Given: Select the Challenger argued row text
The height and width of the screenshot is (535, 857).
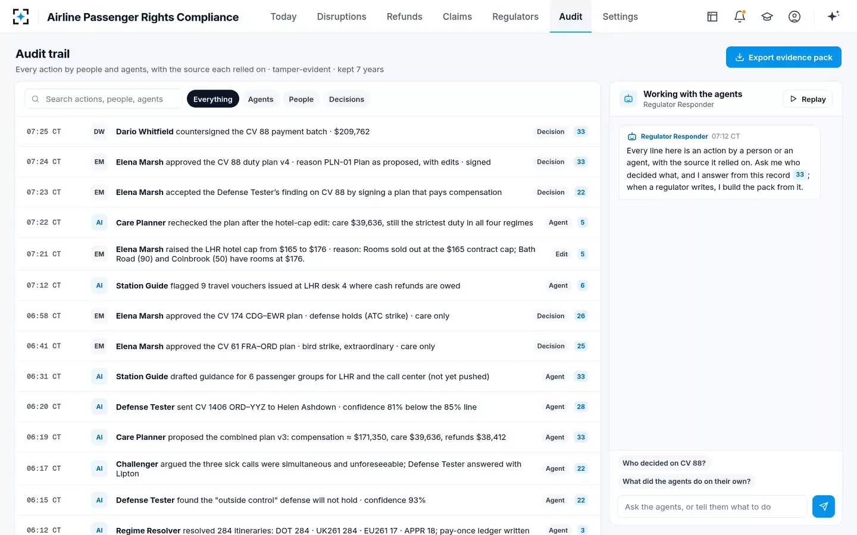Looking at the screenshot, I should point(319,469).
